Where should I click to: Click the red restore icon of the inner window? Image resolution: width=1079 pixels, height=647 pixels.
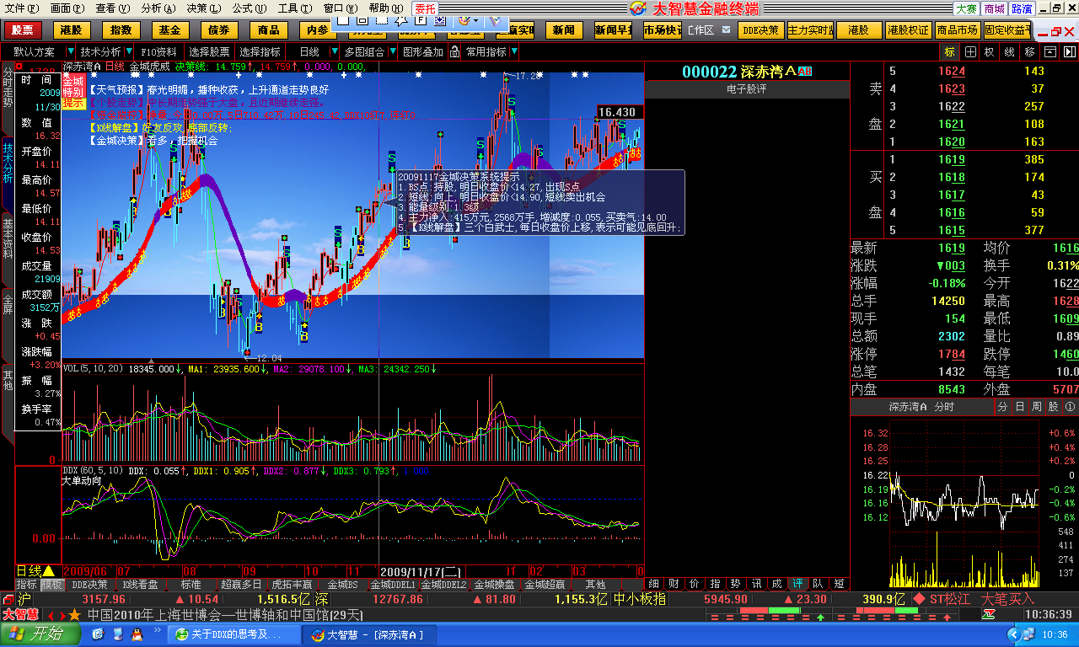click(1057, 32)
